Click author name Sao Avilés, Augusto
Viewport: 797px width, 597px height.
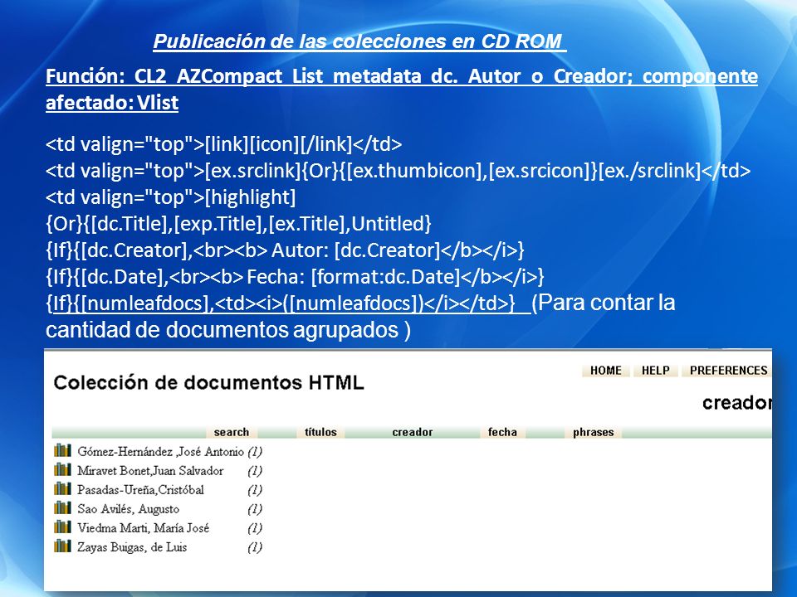tap(128, 508)
